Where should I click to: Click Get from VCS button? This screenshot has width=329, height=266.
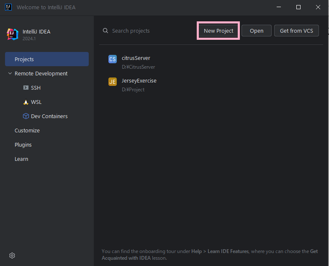296,31
